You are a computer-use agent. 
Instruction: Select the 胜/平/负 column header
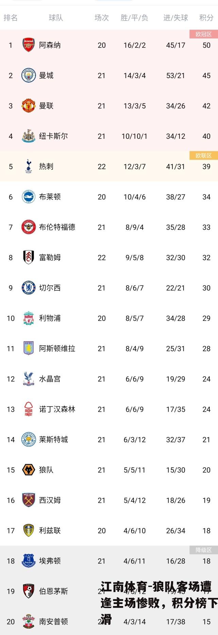tap(134, 18)
